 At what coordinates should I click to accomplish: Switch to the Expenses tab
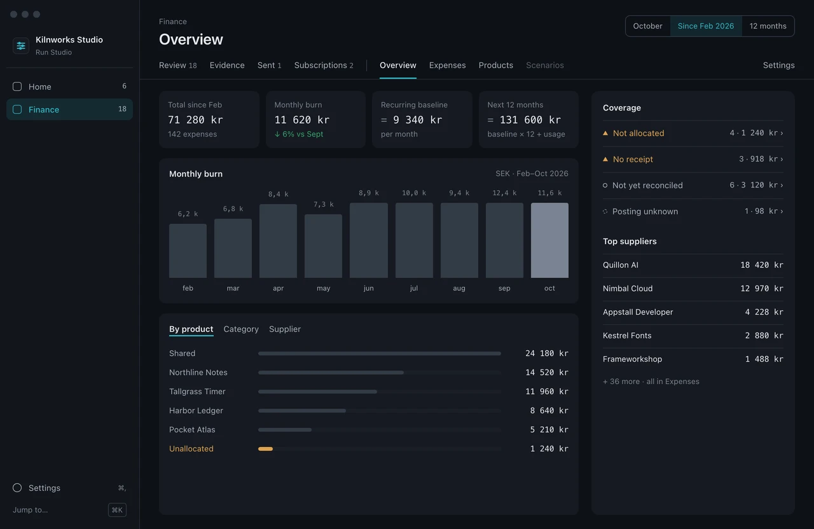pos(448,65)
